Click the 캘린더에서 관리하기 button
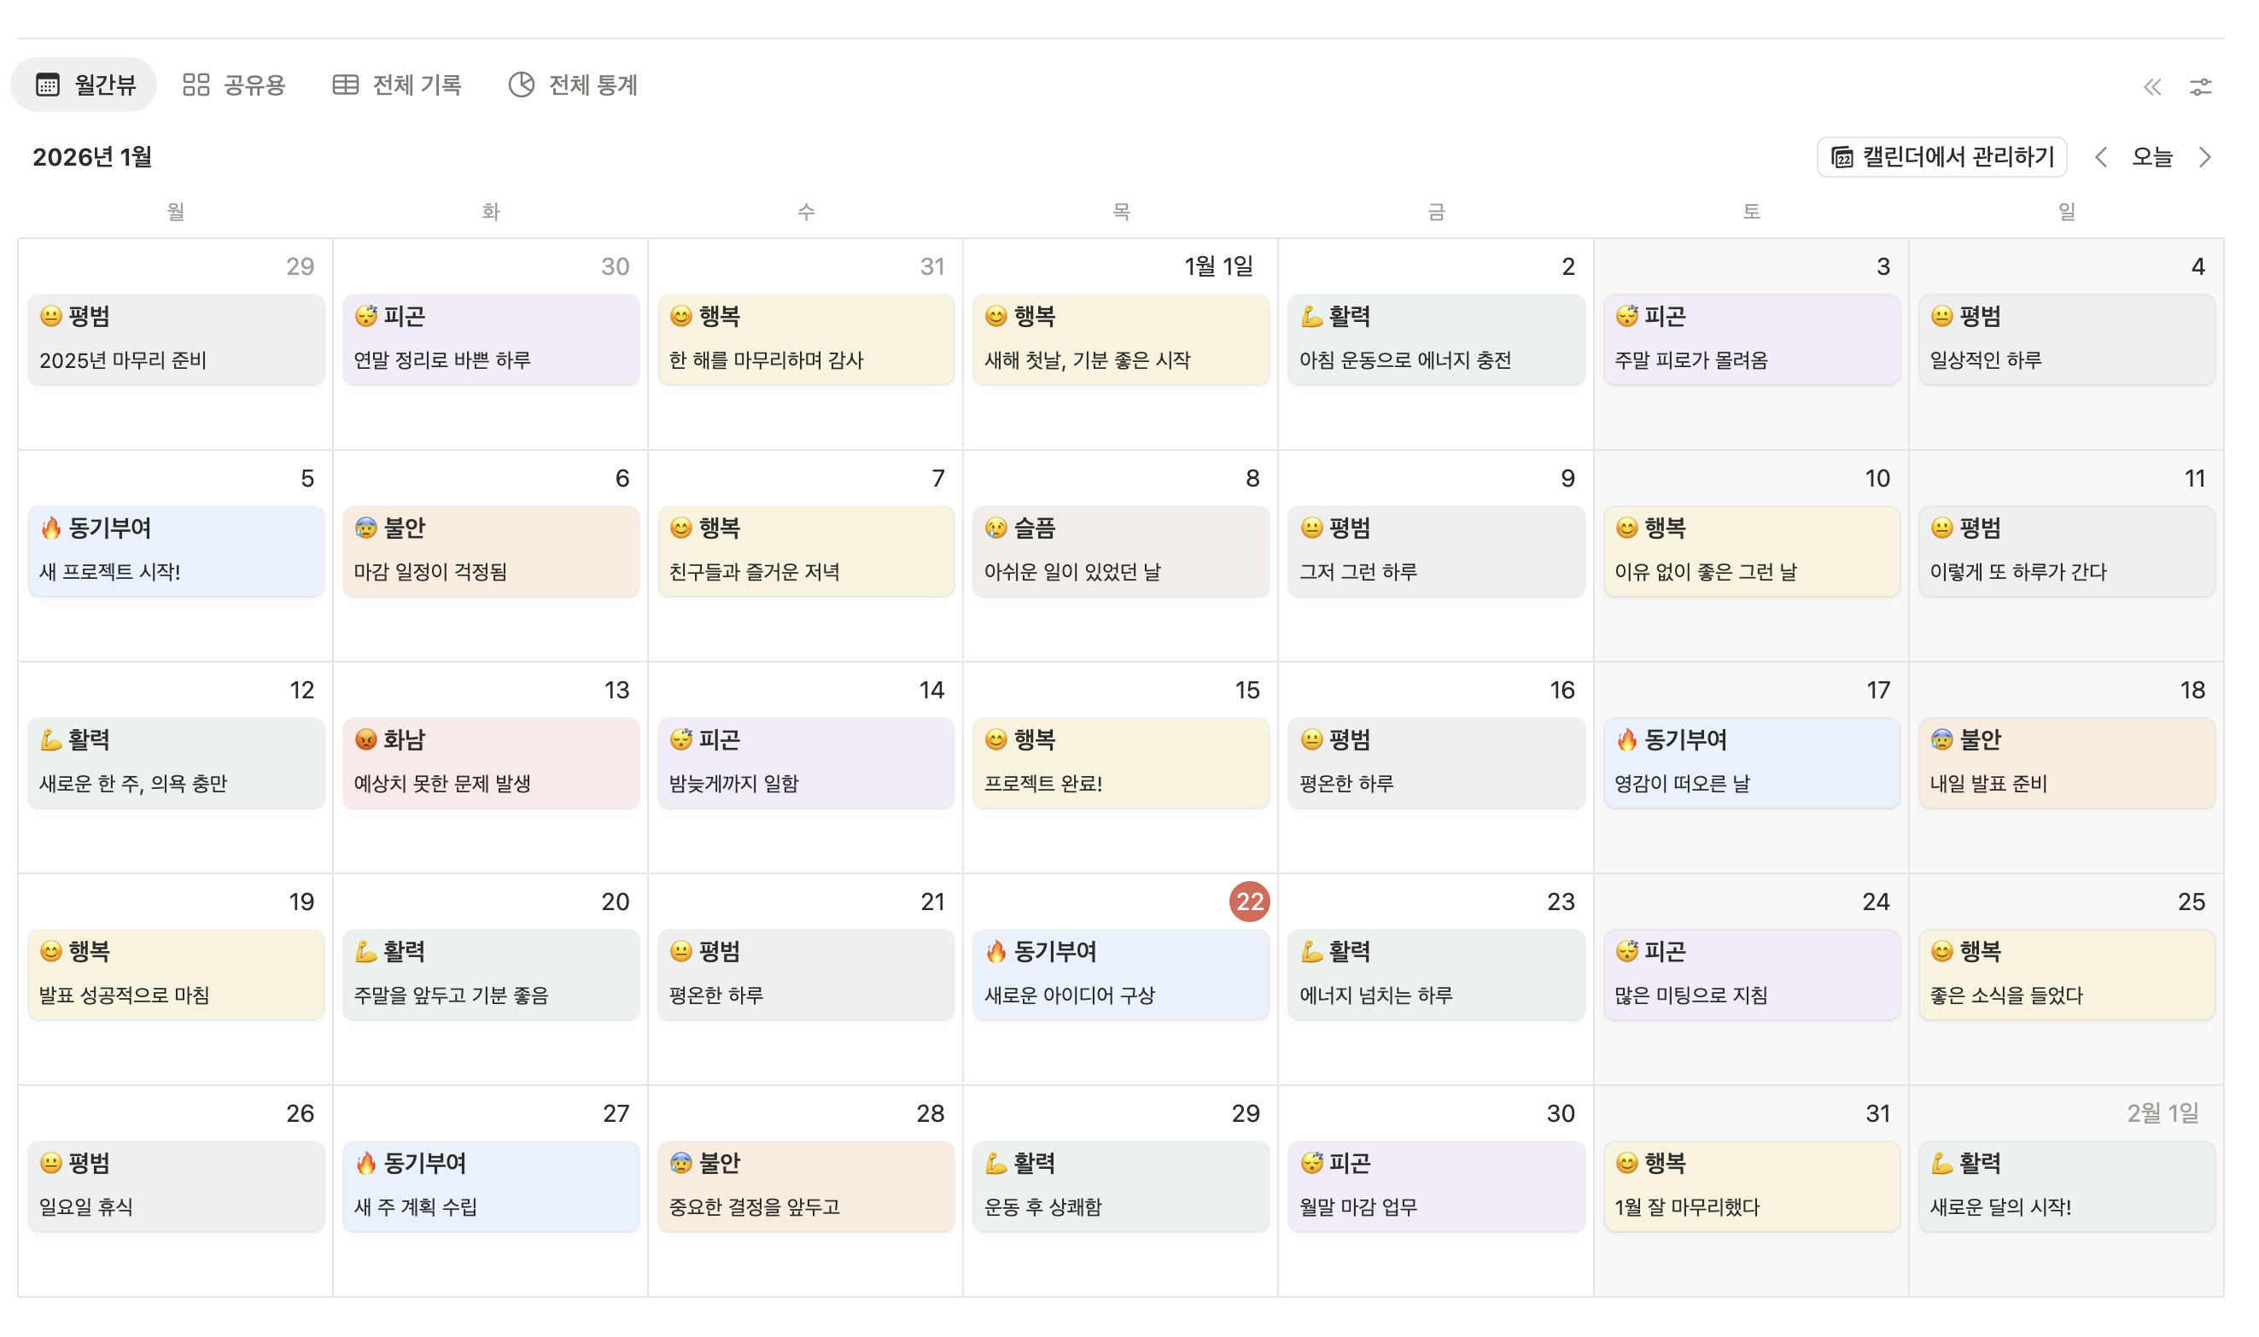The width and height of the screenshot is (2259, 1337). tap(1941, 158)
